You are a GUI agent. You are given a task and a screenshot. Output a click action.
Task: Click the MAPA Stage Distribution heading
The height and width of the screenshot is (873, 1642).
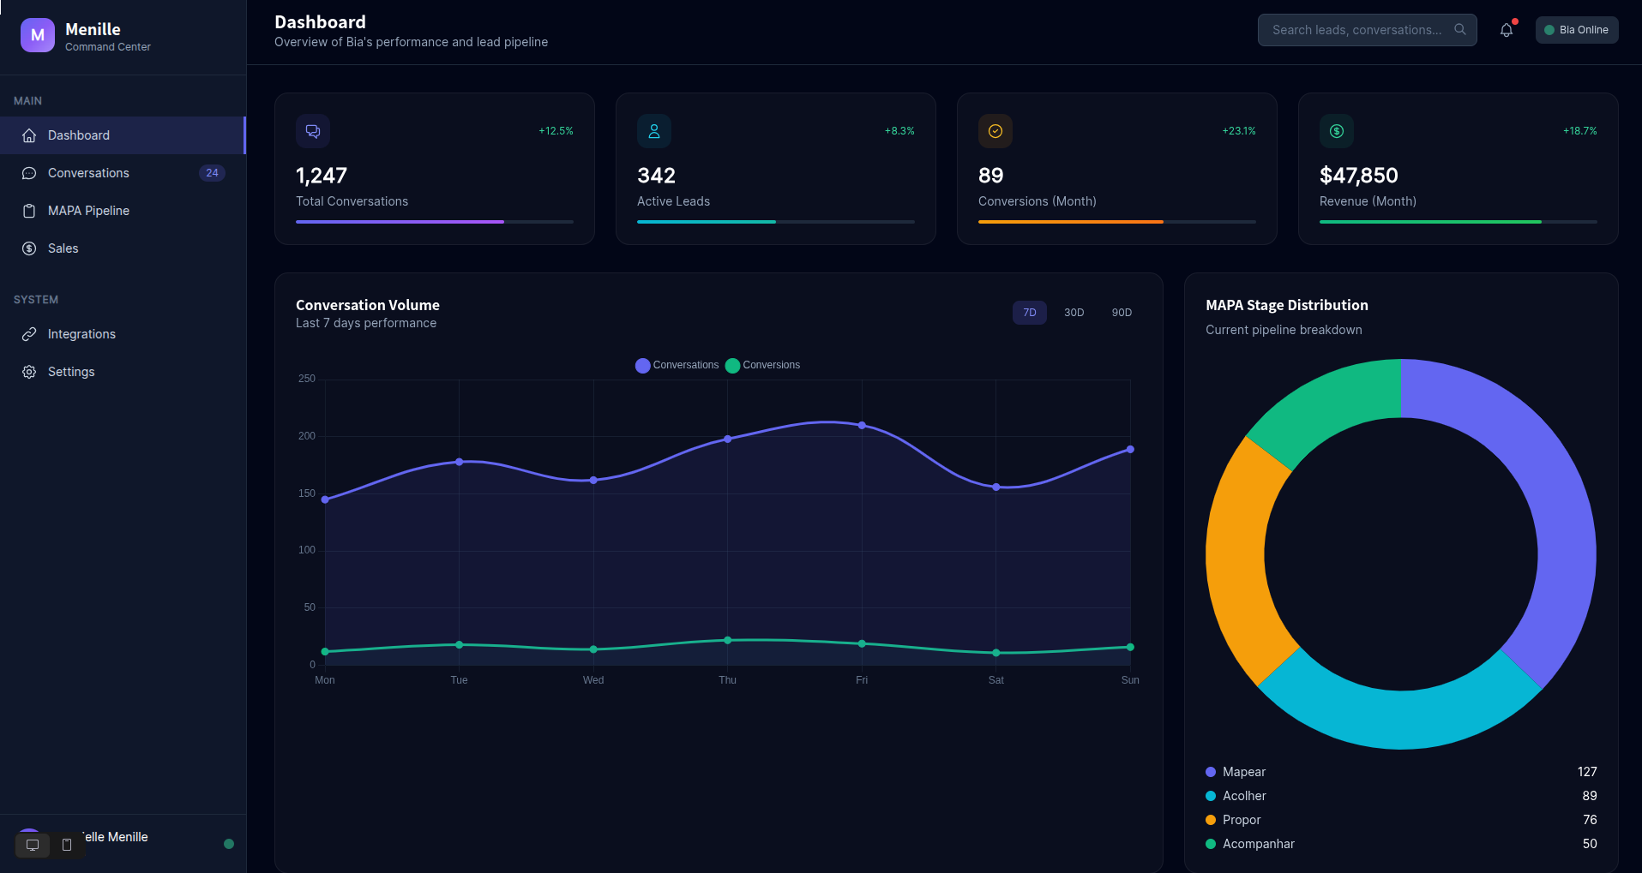[x=1287, y=305]
